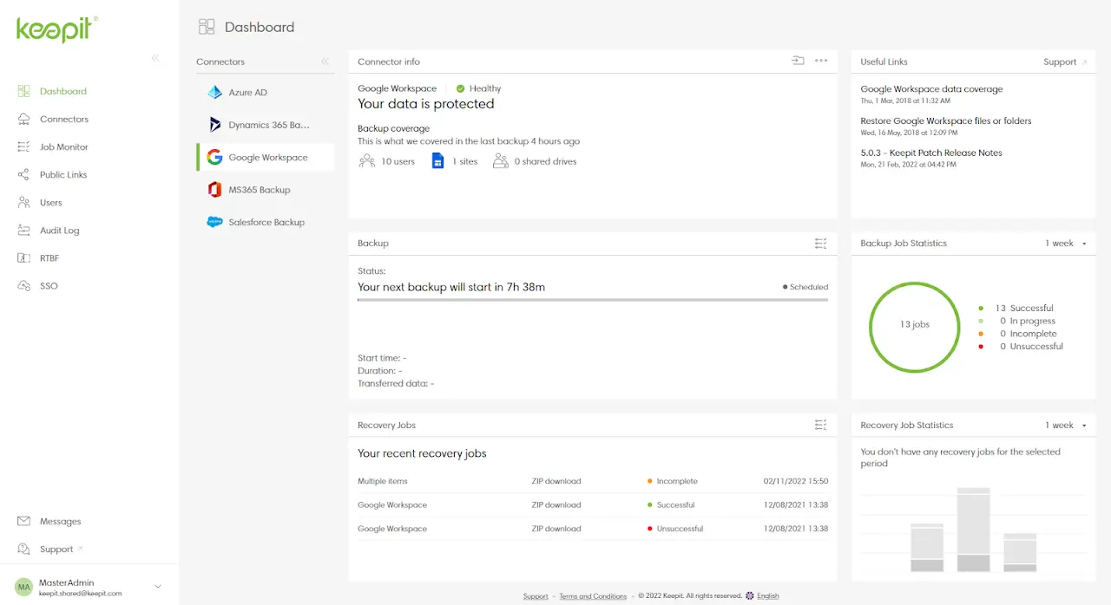Image resolution: width=1111 pixels, height=605 pixels.
Task: Click the 1 sites document icon
Action: tap(437, 161)
